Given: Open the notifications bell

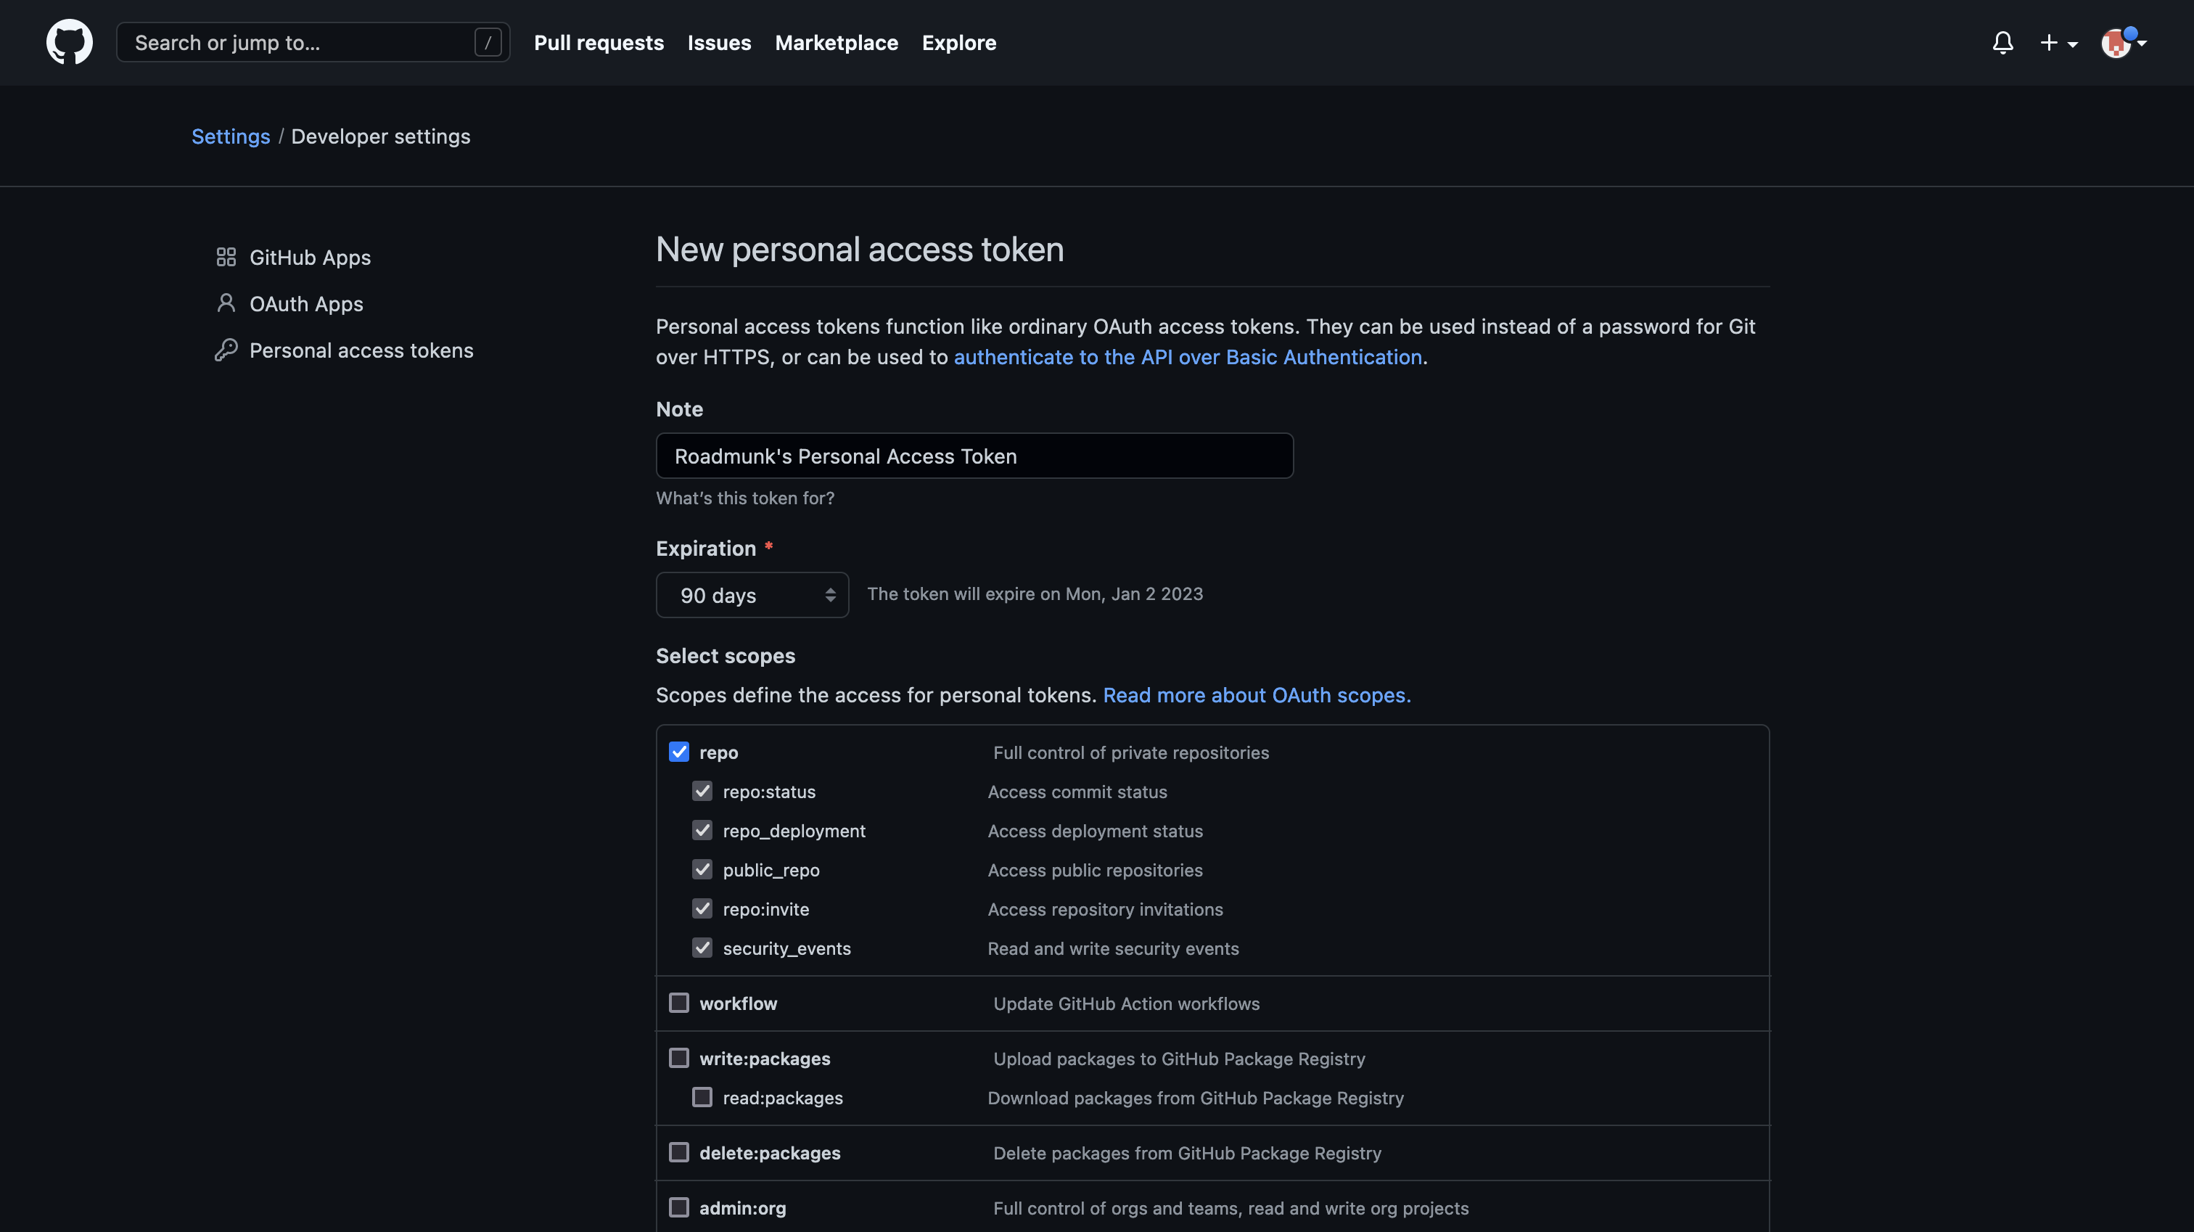Looking at the screenshot, I should click(2002, 43).
